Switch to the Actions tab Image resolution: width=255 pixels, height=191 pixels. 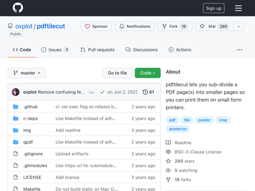click(180, 50)
